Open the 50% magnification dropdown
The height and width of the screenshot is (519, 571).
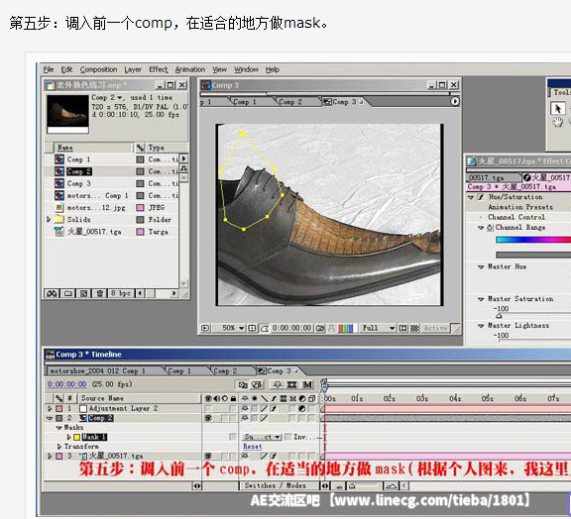(233, 328)
